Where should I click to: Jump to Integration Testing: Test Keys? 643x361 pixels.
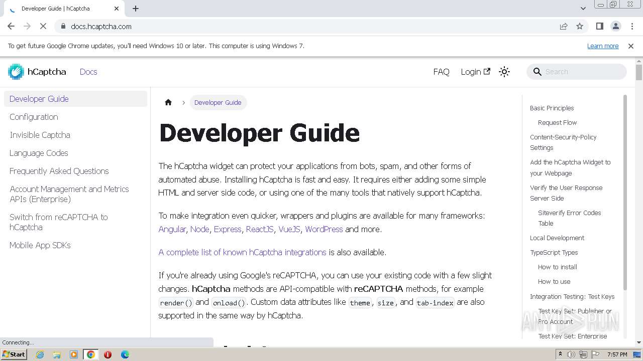tap(572, 296)
